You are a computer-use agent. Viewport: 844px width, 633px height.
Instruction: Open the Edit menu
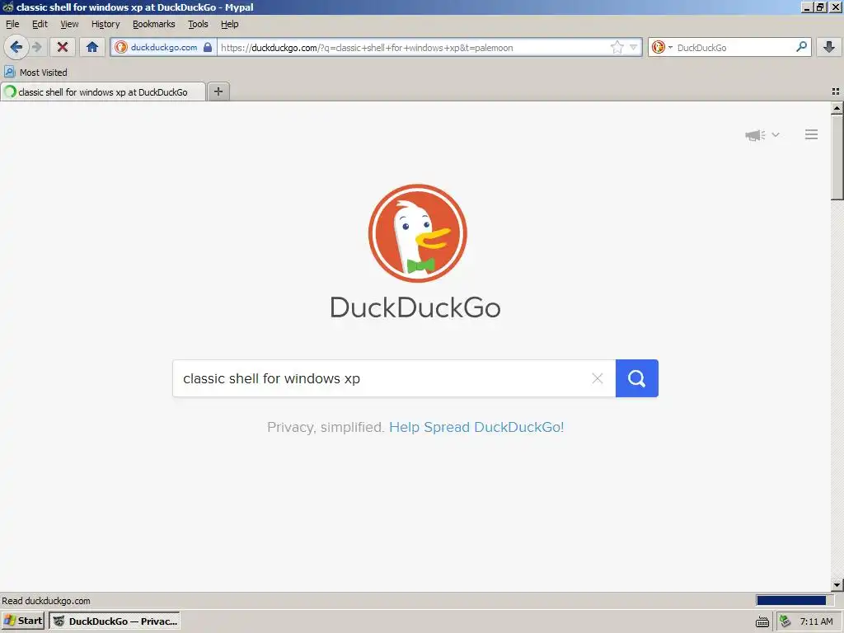40,24
